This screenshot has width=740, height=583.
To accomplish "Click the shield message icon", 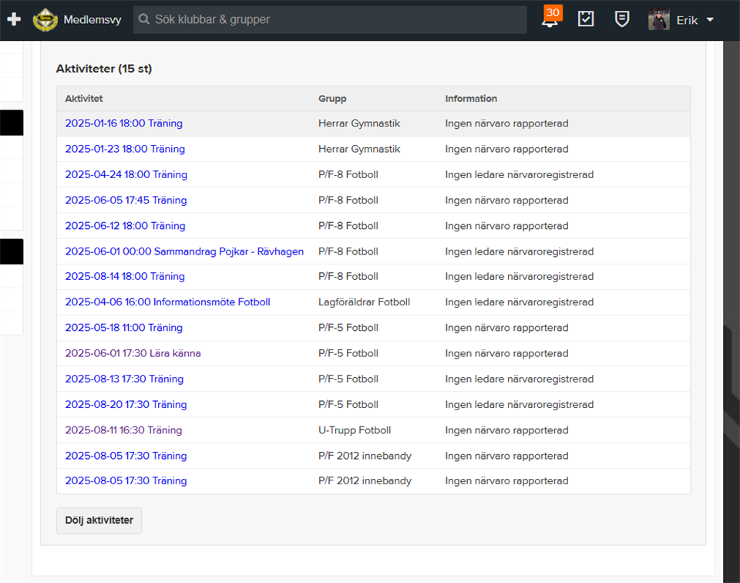I will [622, 20].
